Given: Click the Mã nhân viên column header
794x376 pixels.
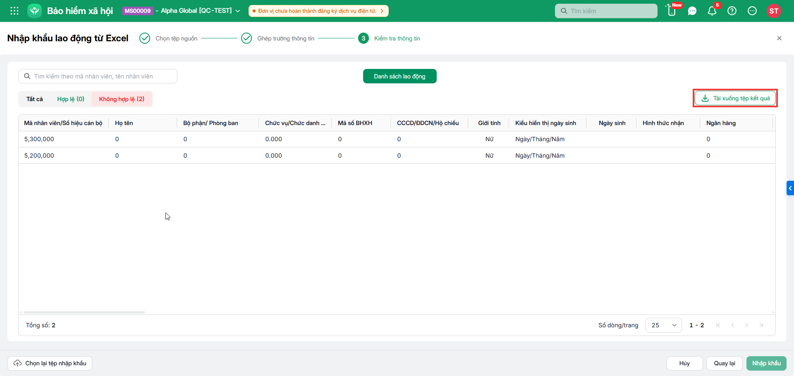Looking at the screenshot, I should [63, 123].
